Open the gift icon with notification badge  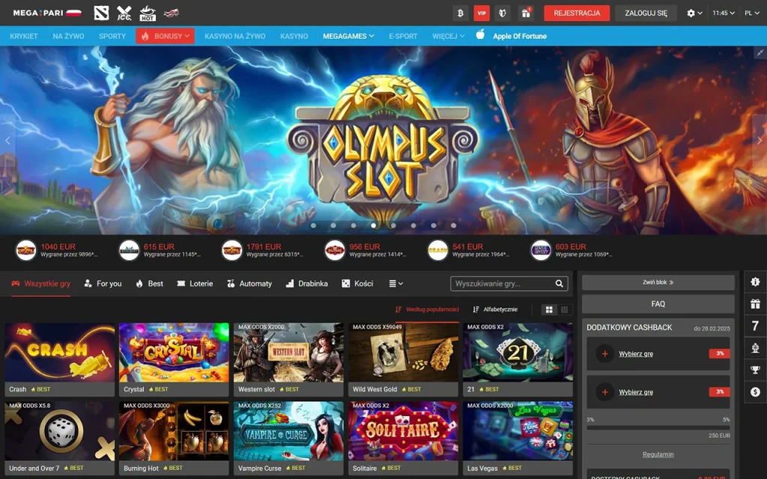(x=526, y=13)
